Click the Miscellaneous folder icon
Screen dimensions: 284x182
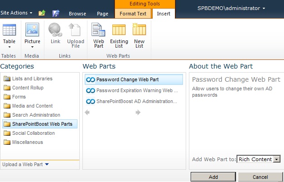7,142
